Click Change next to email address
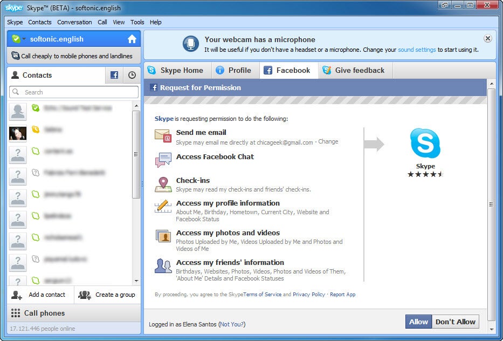The image size is (503, 341). tap(328, 141)
